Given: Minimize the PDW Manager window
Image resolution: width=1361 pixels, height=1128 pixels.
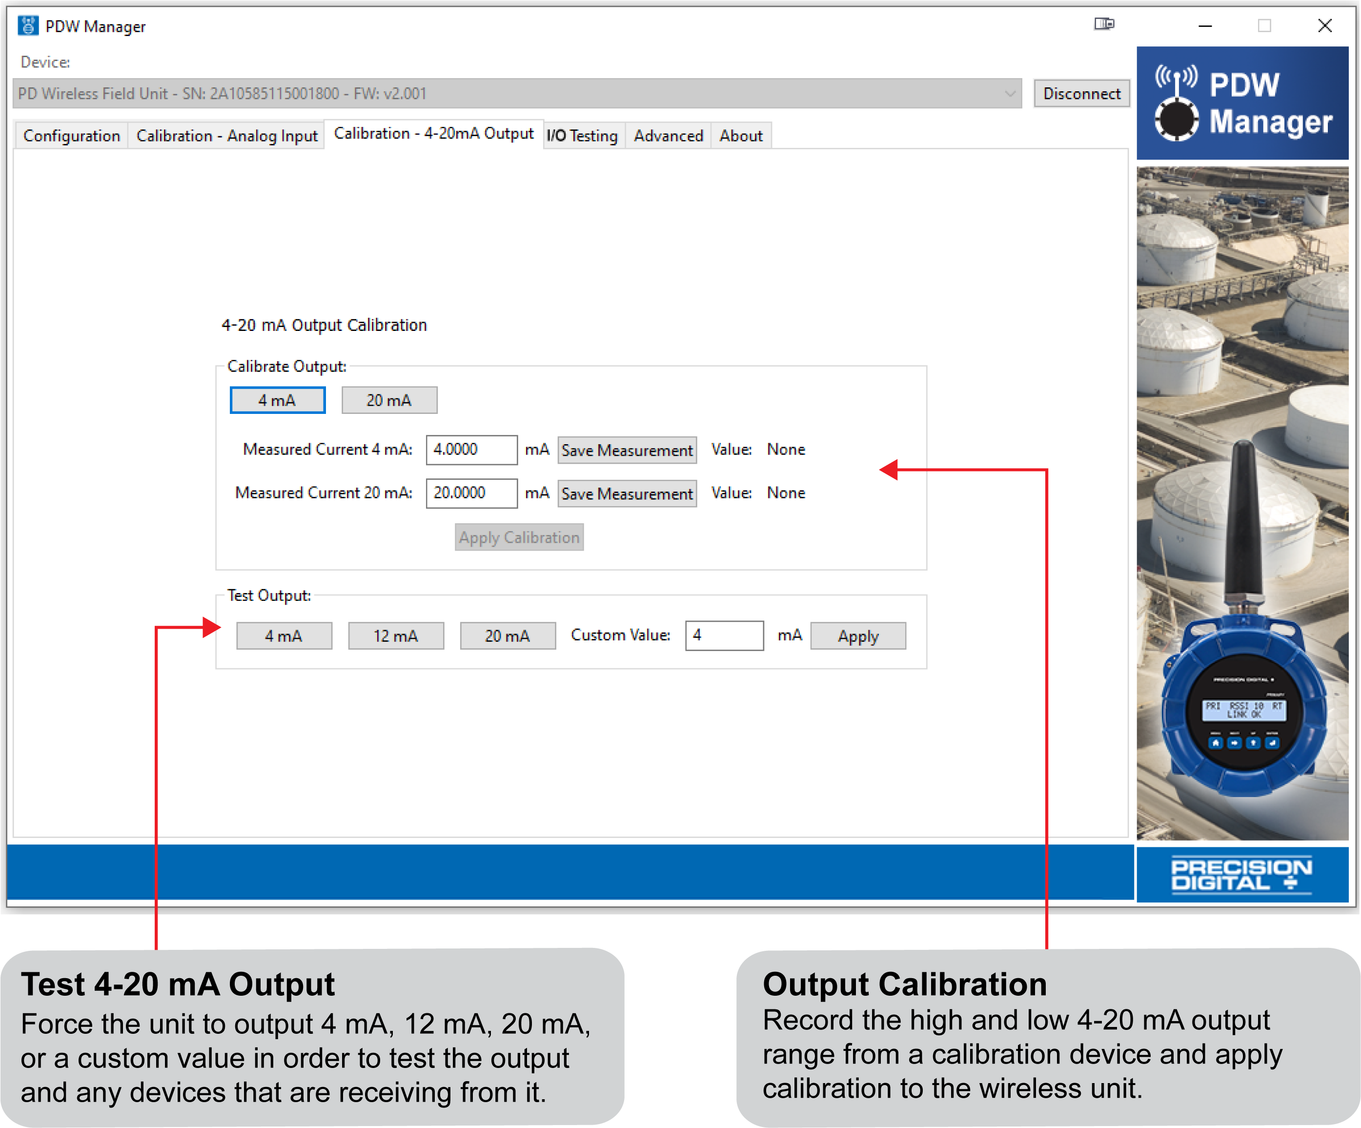Looking at the screenshot, I should click(1205, 26).
